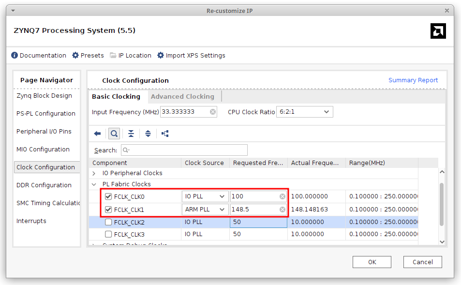Go to Interrupts page

click(31, 221)
